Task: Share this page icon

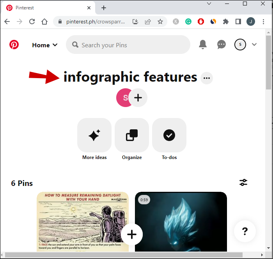Action: coord(148,21)
